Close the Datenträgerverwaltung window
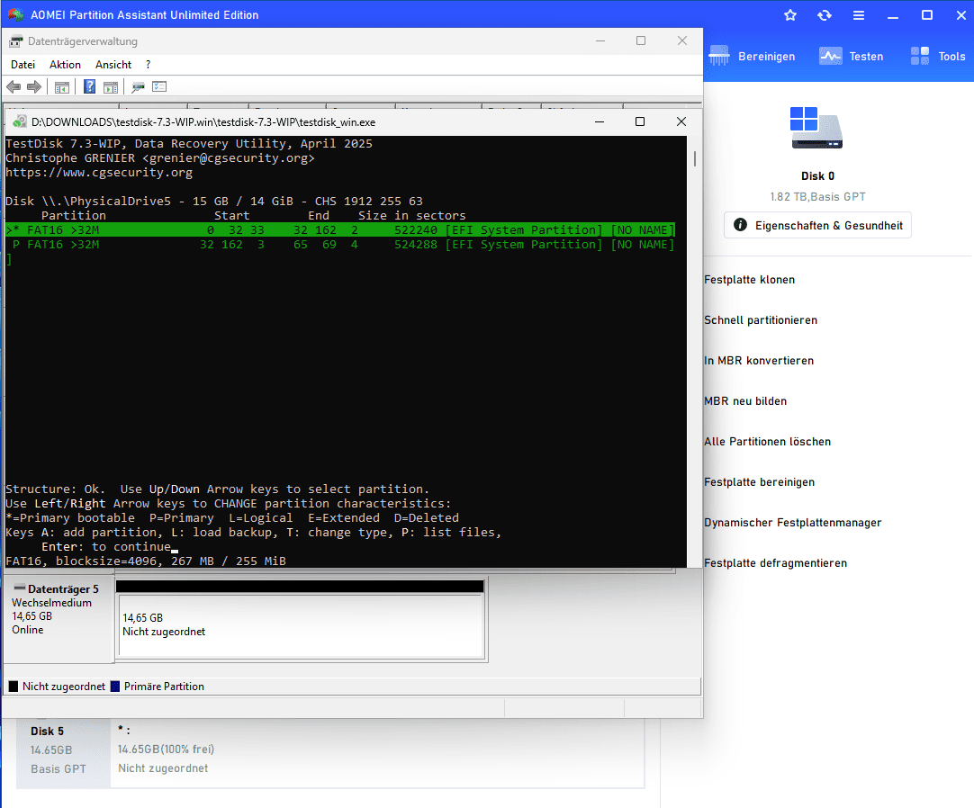The image size is (974, 808). tap(682, 41)
